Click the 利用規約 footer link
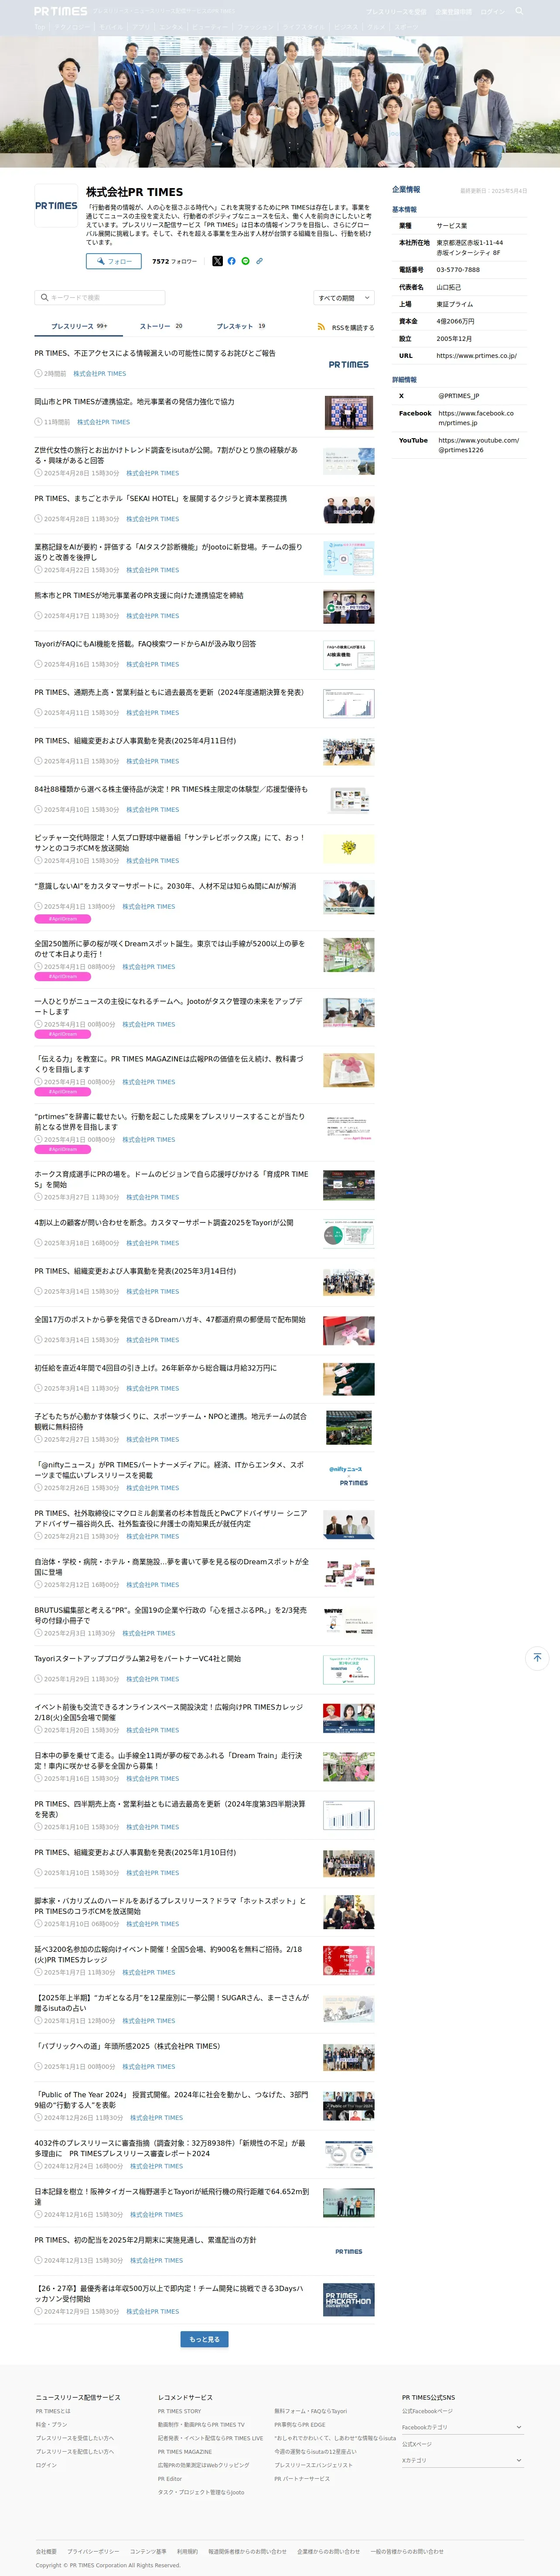The width and height of the screenshot is (560, 2576). pyautogui.click(x=187, y=2551)
